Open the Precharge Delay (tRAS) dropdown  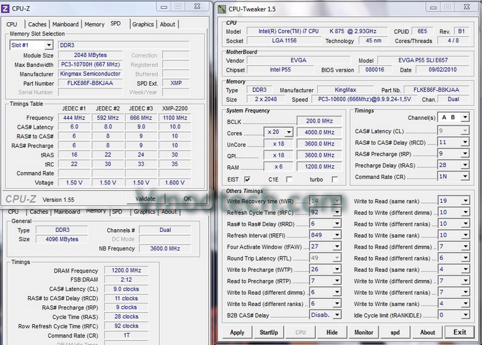tap(465, 165)
